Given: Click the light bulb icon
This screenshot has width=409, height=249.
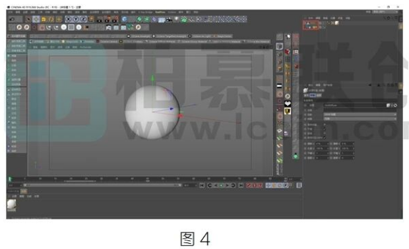Looking at the screenshot, I should point(177,19).
